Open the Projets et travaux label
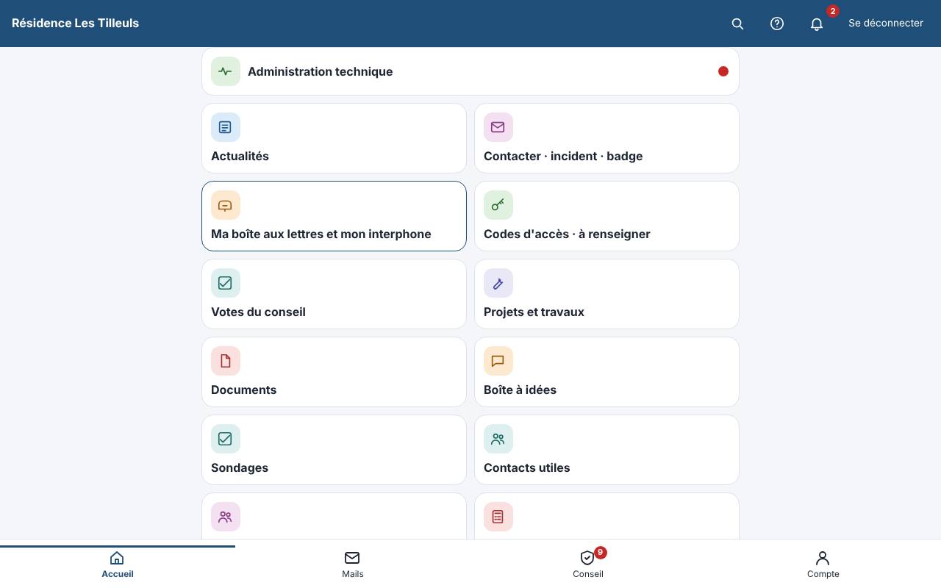The image size is (941, 588). (534, 312)
